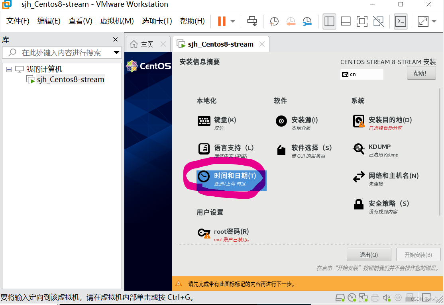444x305 pixels.
Task: Select sjh_Centos8-stream in the library tree
Action: pos(71,80)
